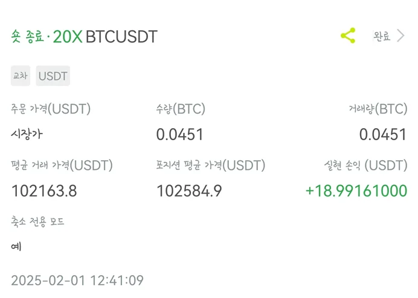Select the 교차 margin tag
Screen dimensions: 418x298
20,76
